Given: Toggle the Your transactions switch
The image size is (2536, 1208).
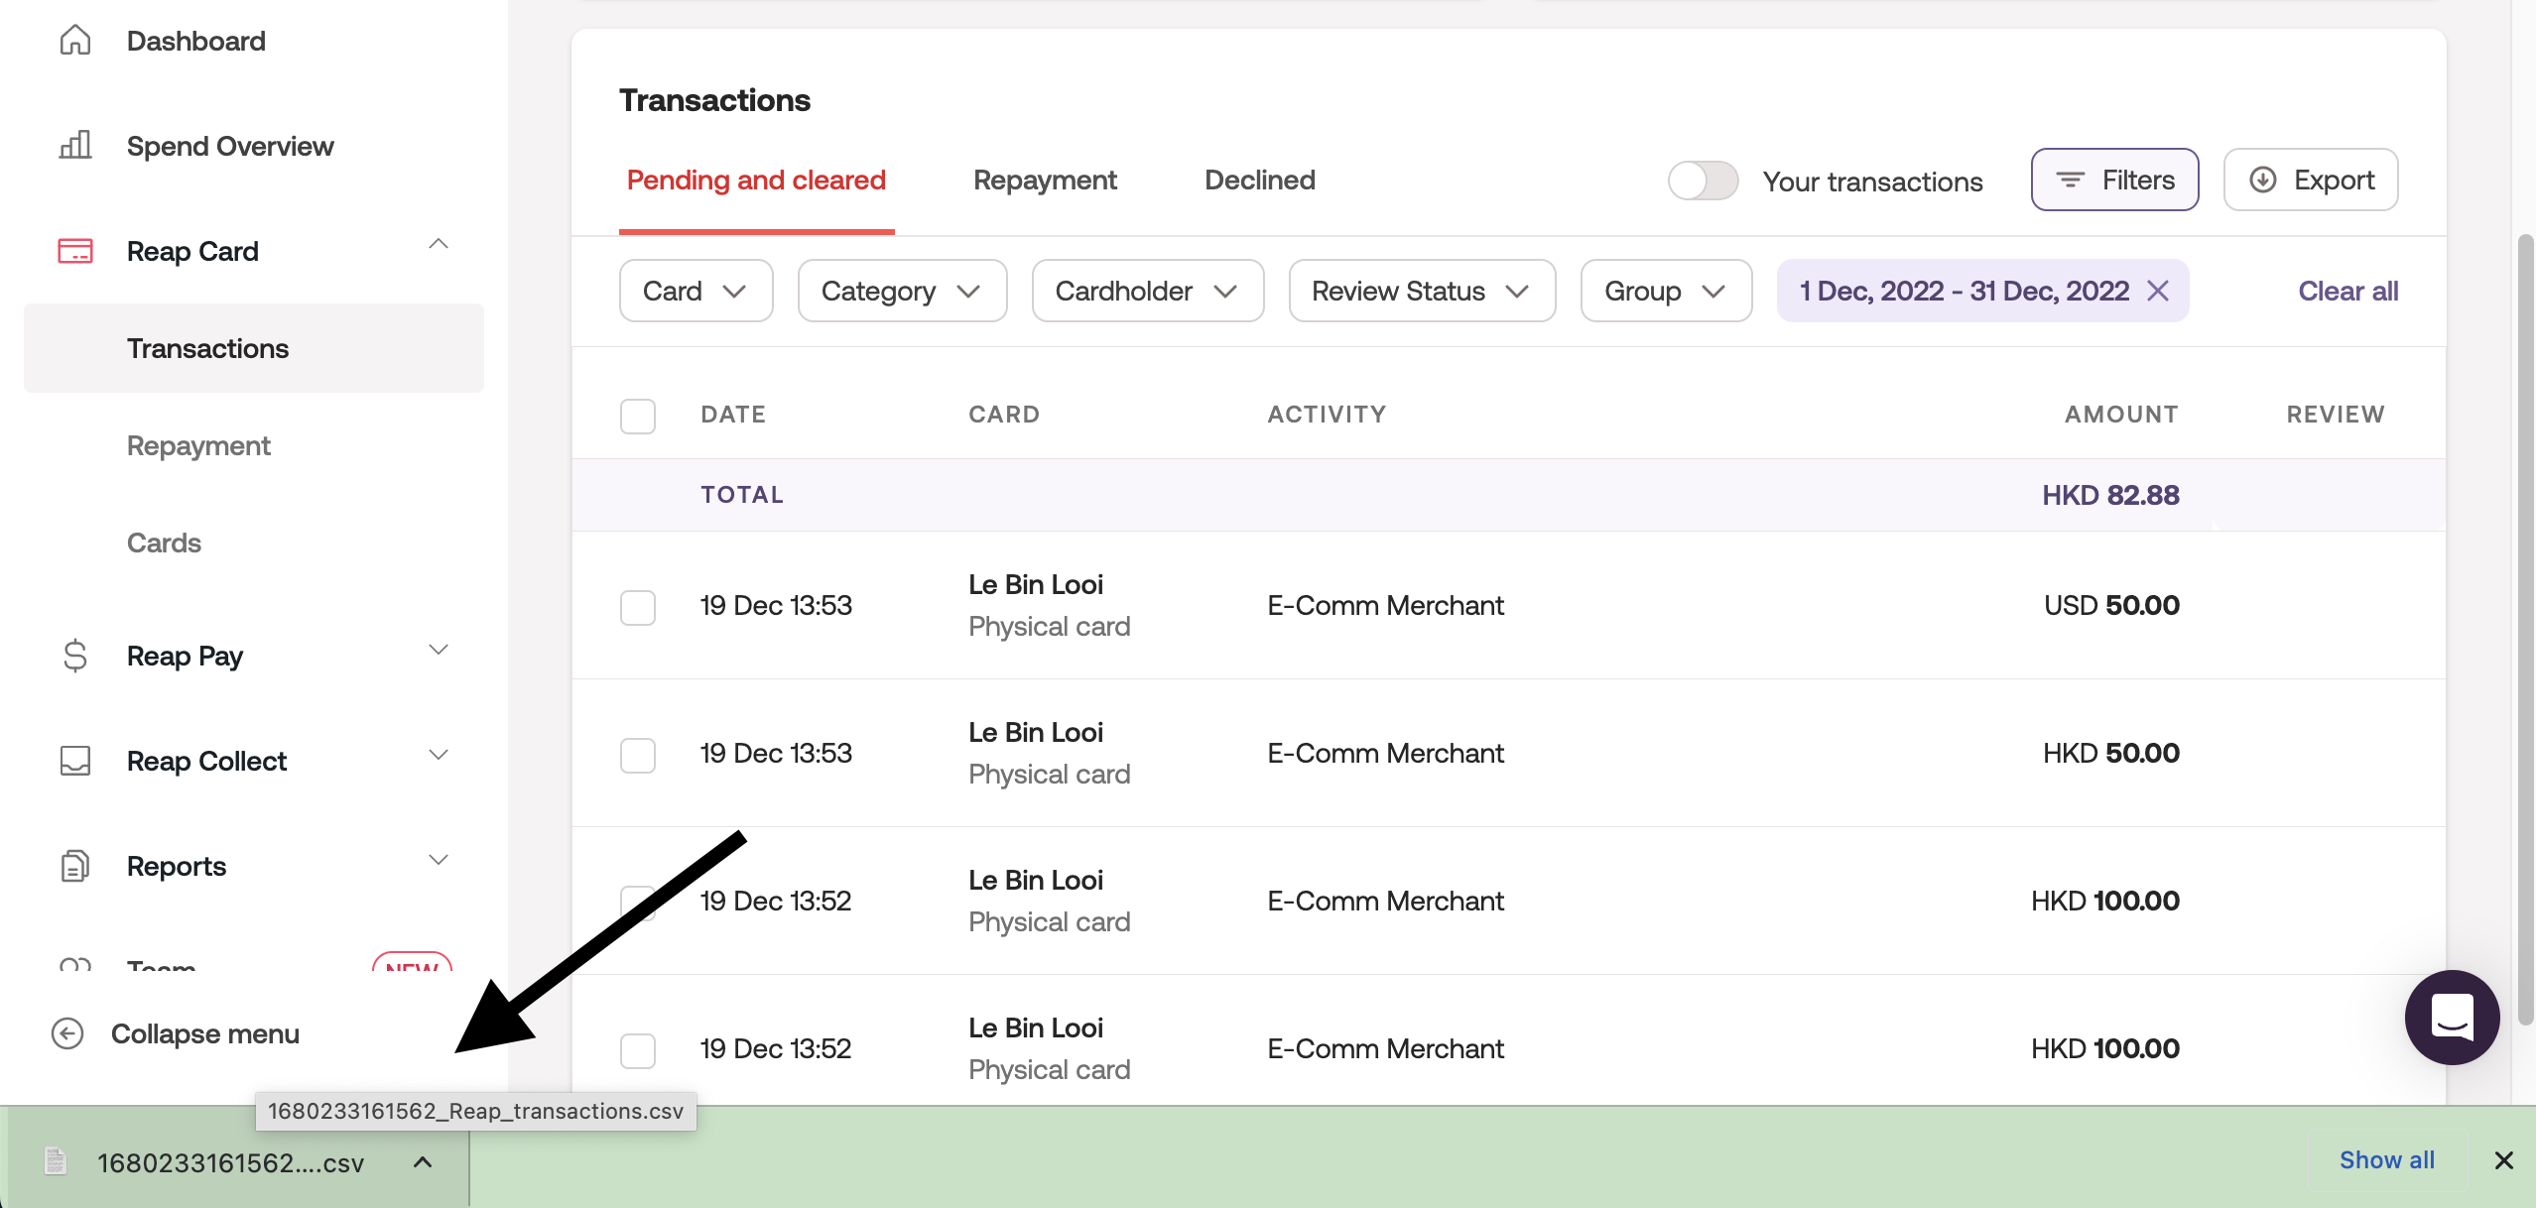Looking at the screenshot, I should tap(1703, 181).
